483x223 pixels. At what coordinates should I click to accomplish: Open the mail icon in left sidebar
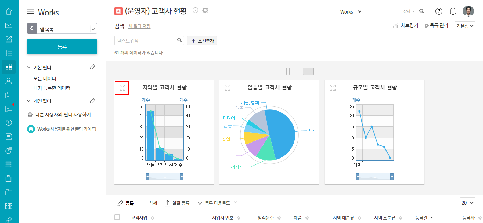click(9, 25)
